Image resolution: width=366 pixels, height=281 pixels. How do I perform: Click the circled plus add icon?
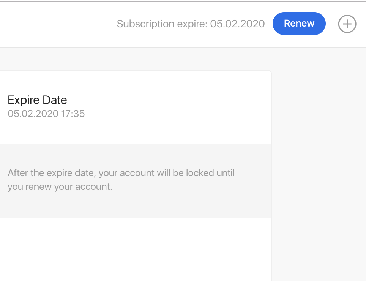(347, 24)
